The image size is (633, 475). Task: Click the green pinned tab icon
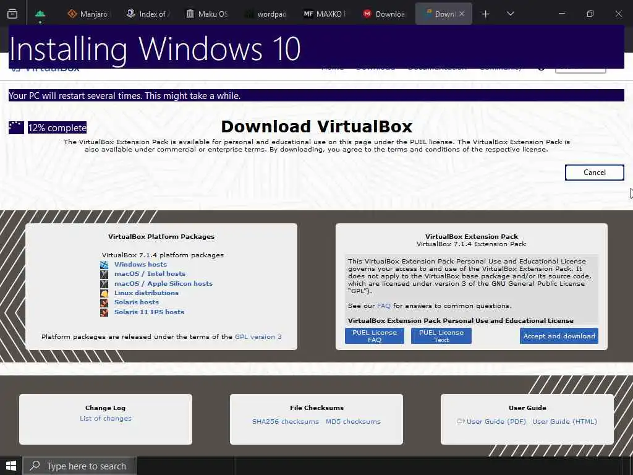click(x=40, y=14)
